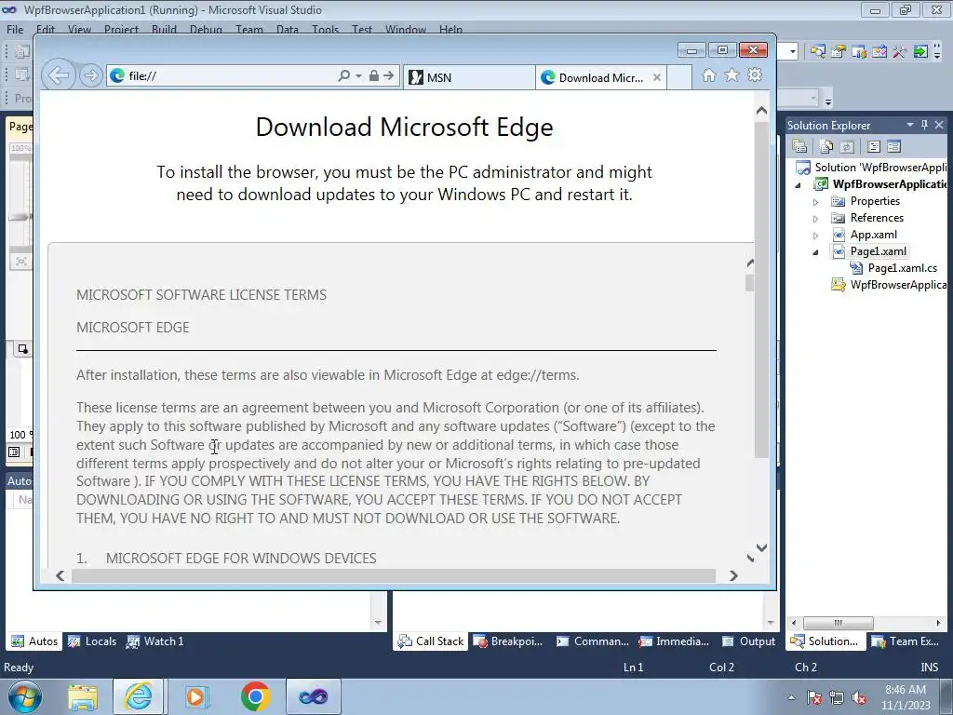Click the search magnifier in the address bar
This screenshot has width=953, height=715.
tap(343, 75)
